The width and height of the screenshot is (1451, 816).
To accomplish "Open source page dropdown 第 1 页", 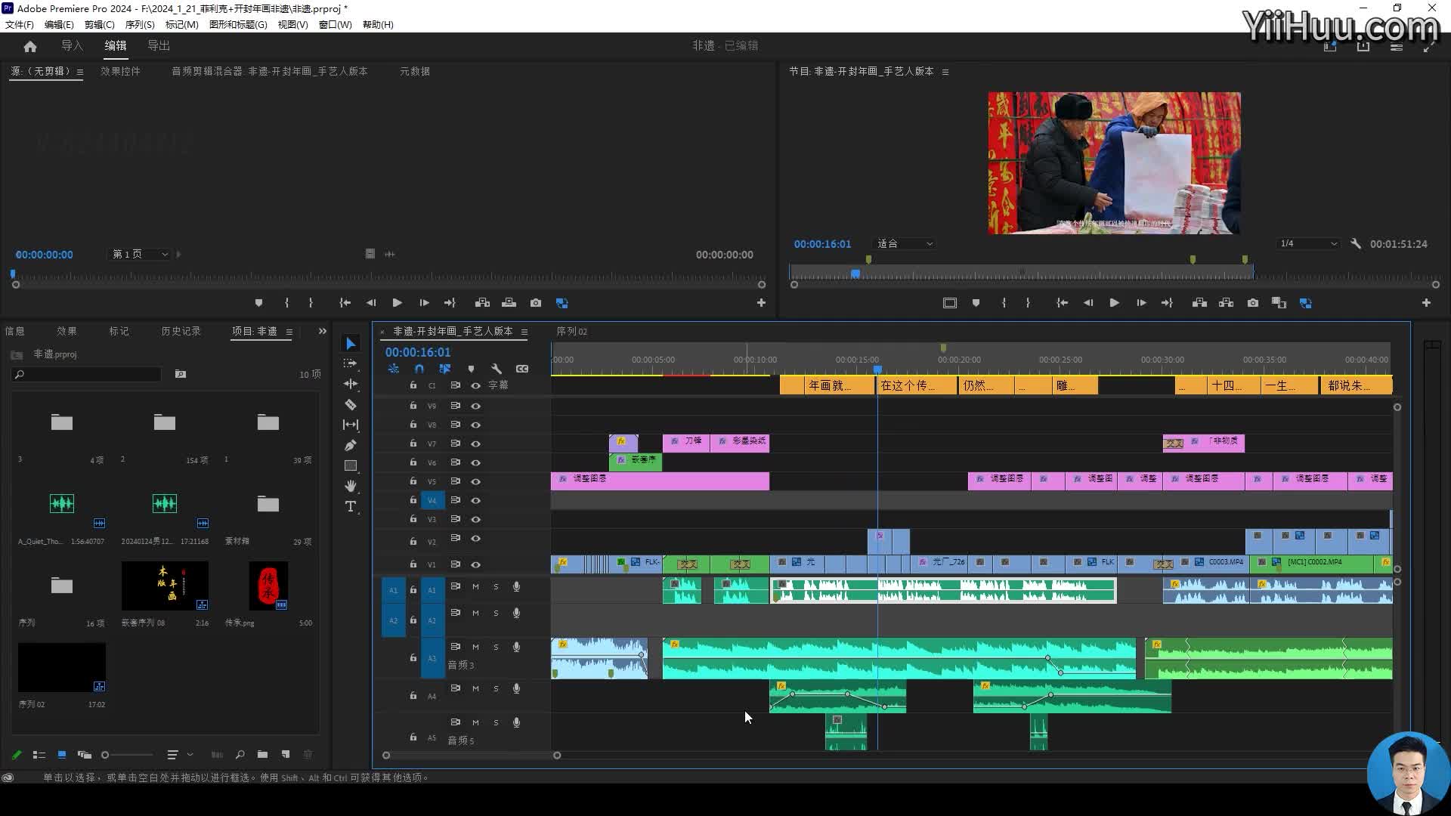I will (x=141, y=255).
